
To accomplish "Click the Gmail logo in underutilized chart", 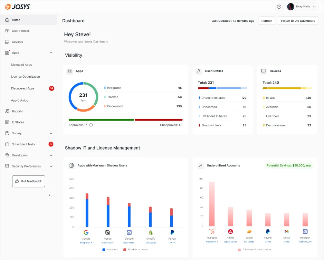I will [x=286, y=231].
